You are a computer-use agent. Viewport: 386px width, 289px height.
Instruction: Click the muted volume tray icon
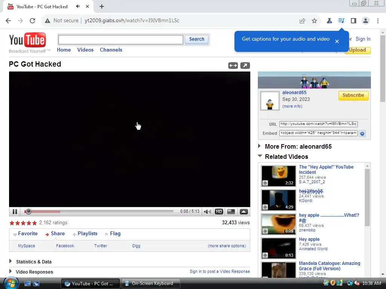click(357, 283)
